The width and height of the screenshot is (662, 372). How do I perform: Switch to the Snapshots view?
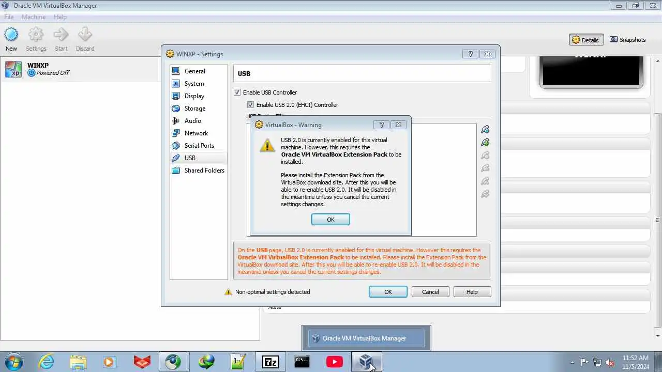(628, 40)
